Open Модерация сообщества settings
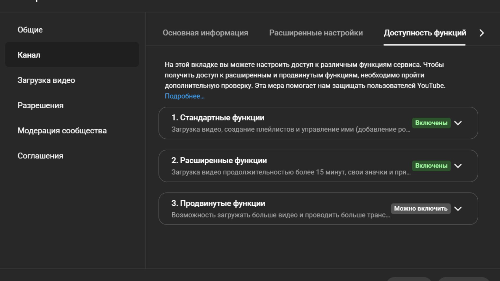This screenshot has width=500, height=281. 62,131
